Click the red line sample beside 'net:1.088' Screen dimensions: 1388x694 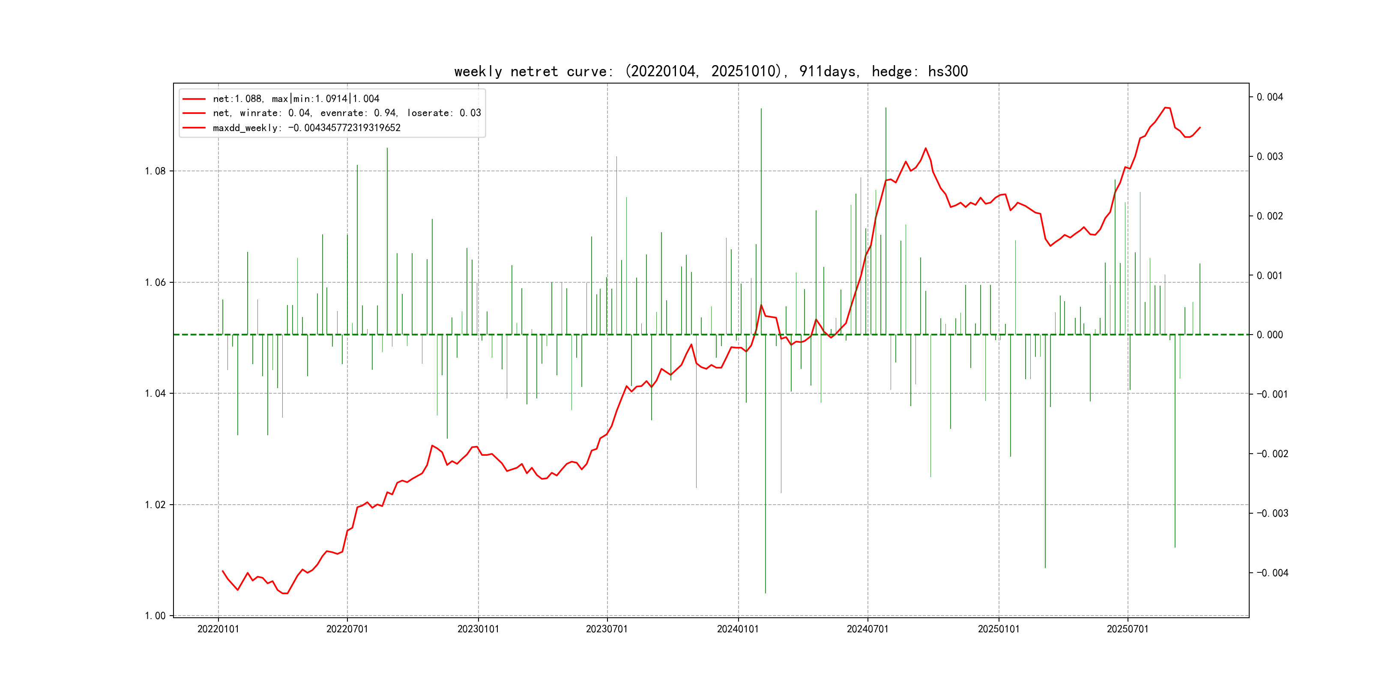(194, 99)
